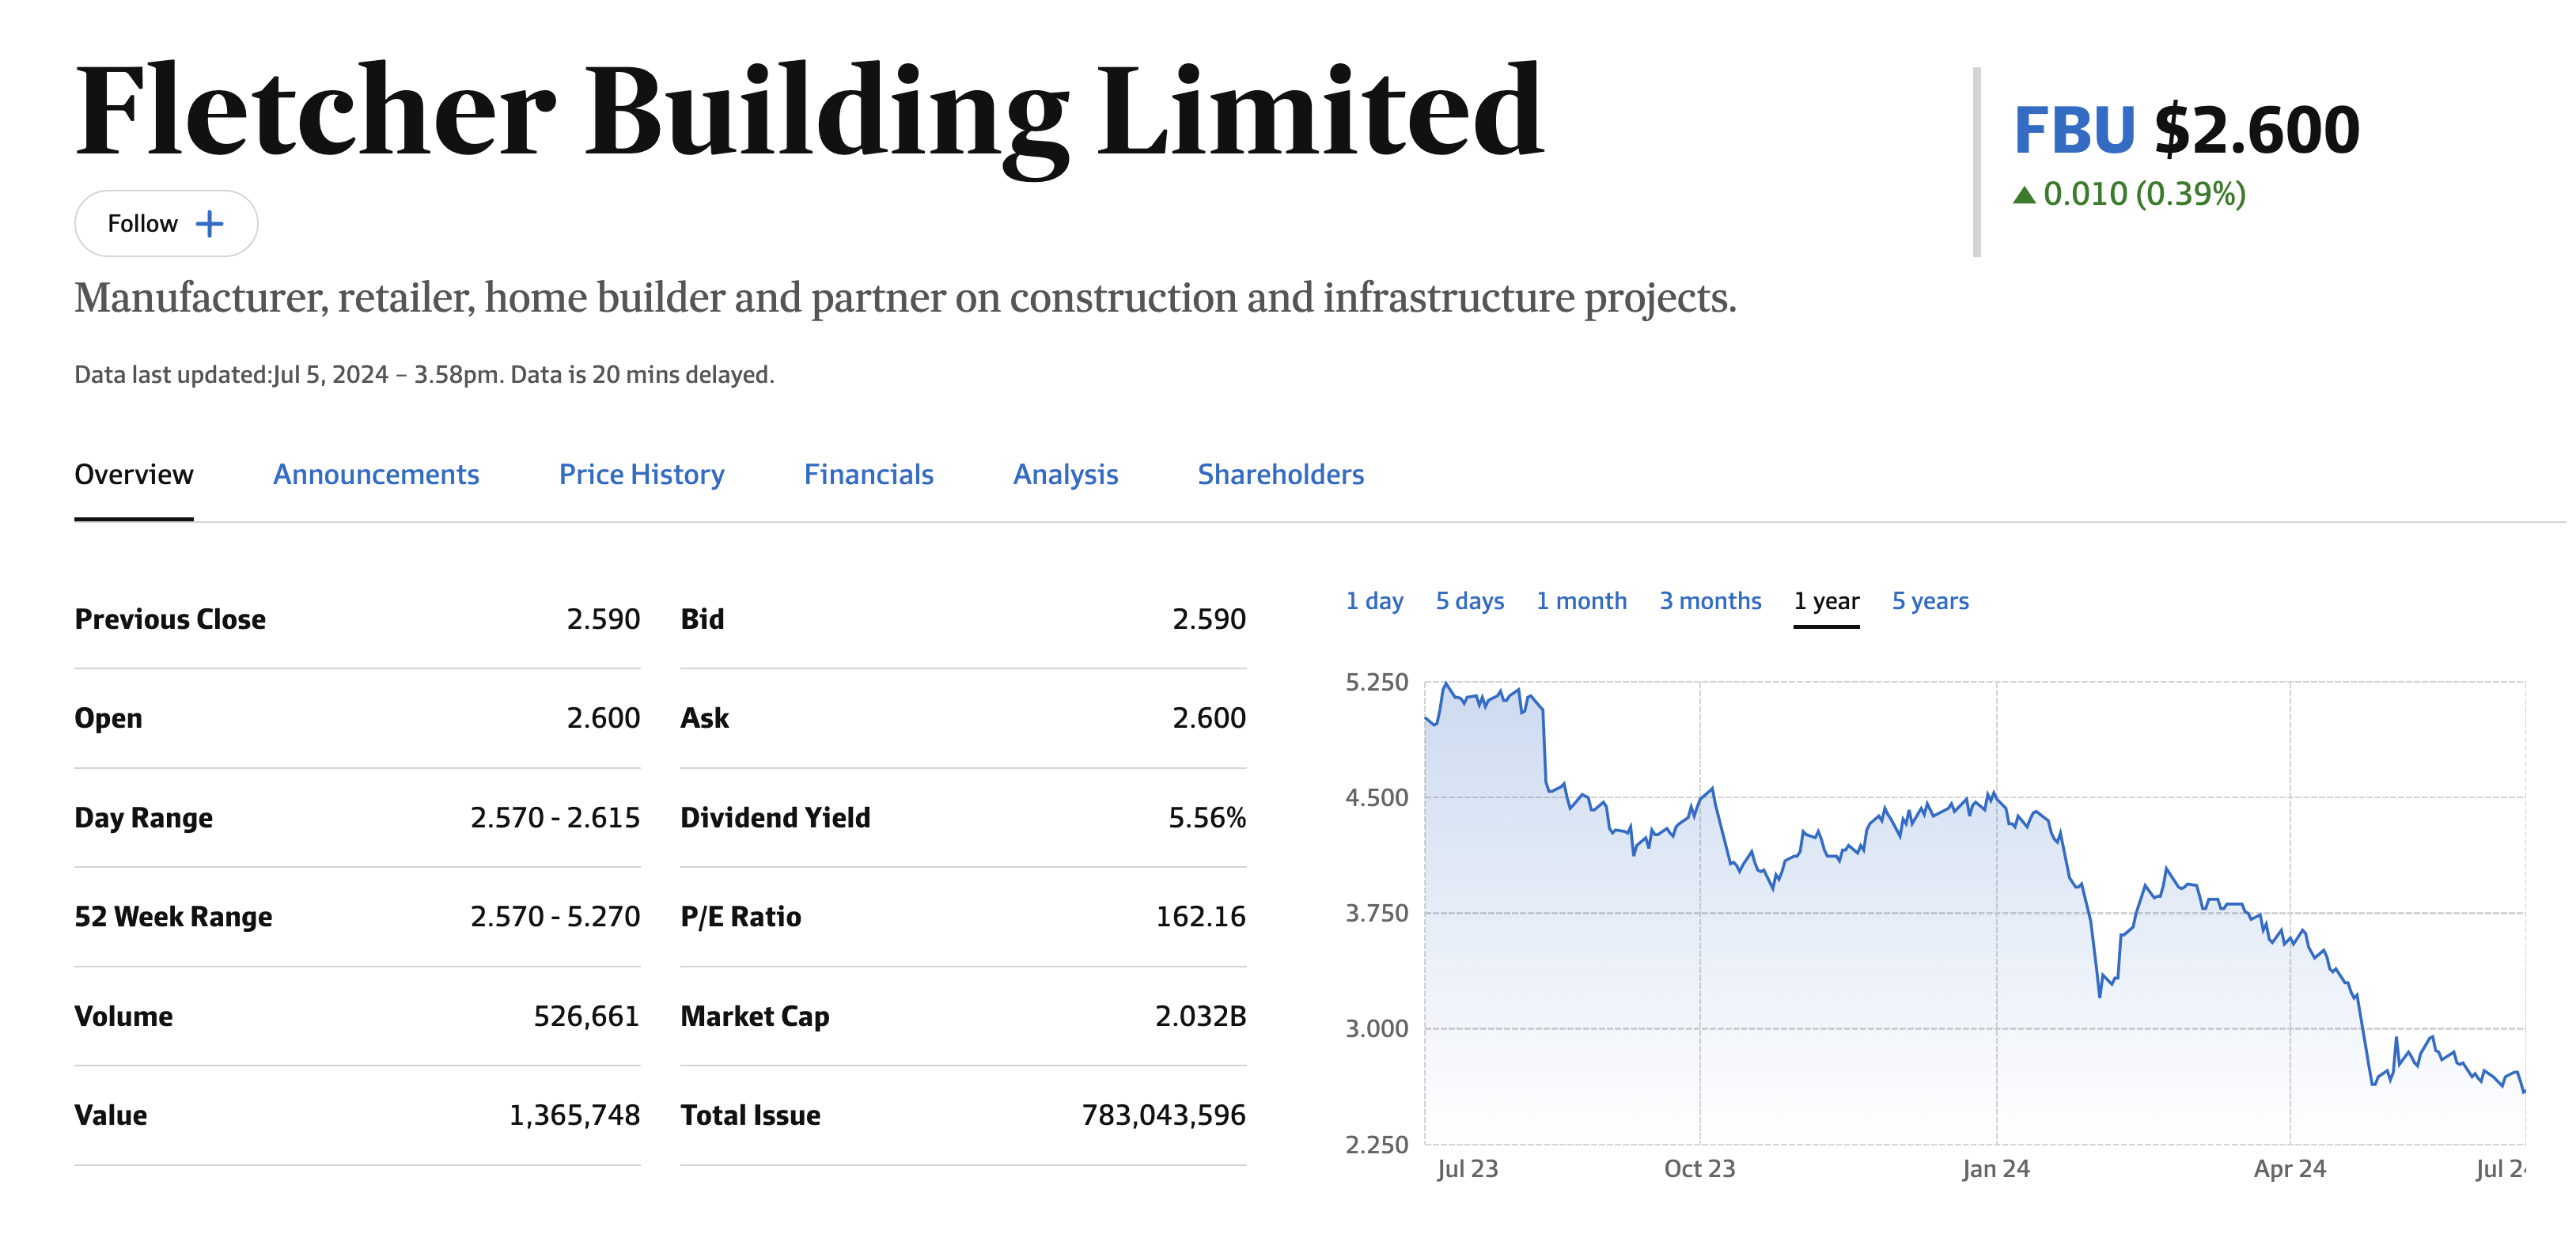
Task: Click the Data last updated timestamp
Action: coord(425,375)
